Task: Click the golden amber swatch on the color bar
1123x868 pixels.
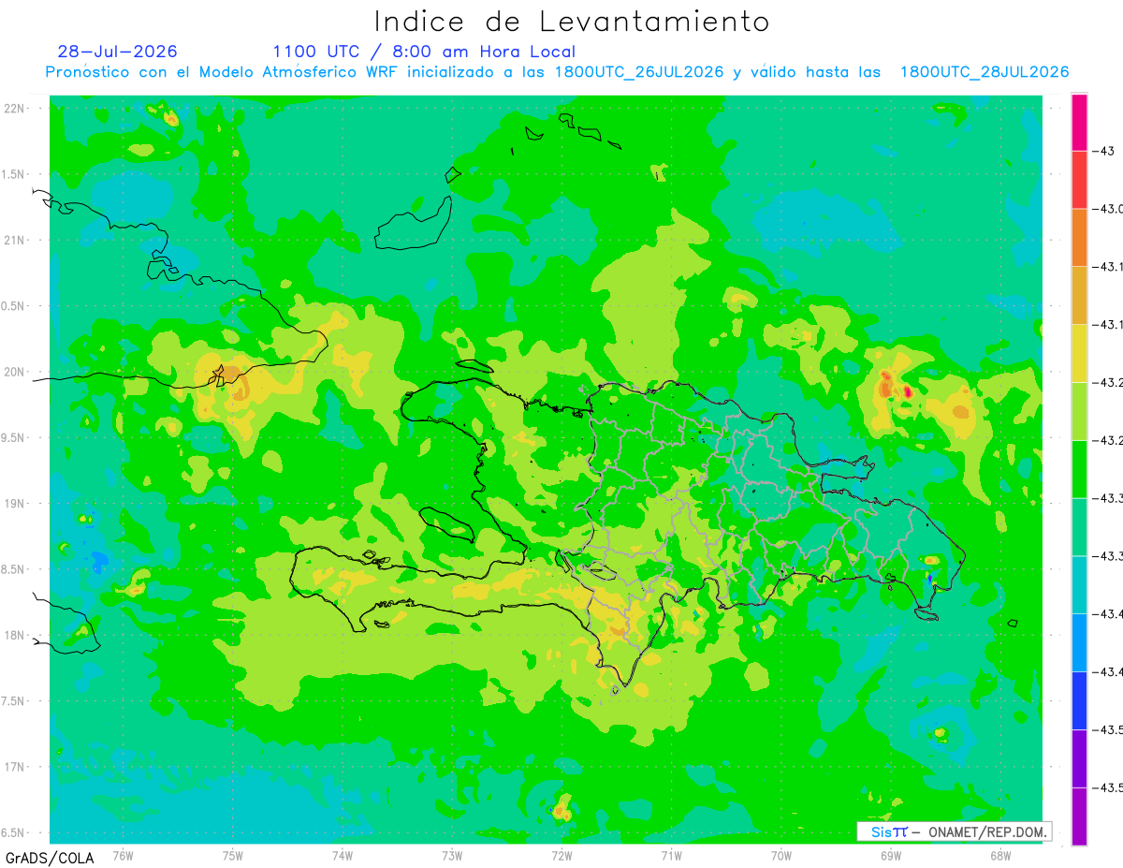Action: 1079,296
